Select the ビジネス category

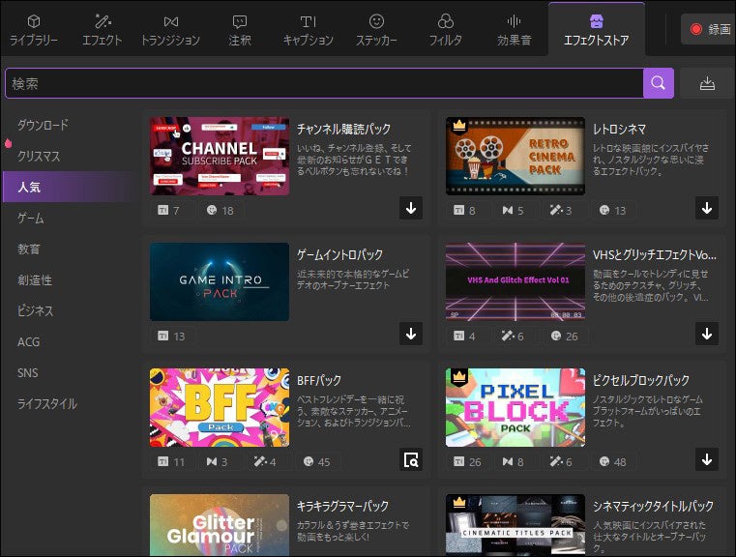(35, 310)
